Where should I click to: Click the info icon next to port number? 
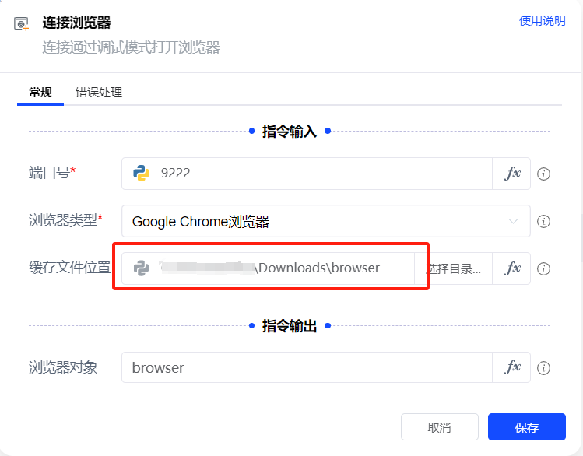pyautogui.click(x=544, y=174)
